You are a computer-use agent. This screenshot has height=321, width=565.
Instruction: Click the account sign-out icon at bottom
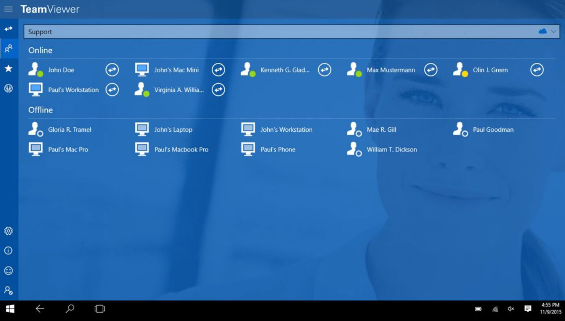(x=8, y=291)
